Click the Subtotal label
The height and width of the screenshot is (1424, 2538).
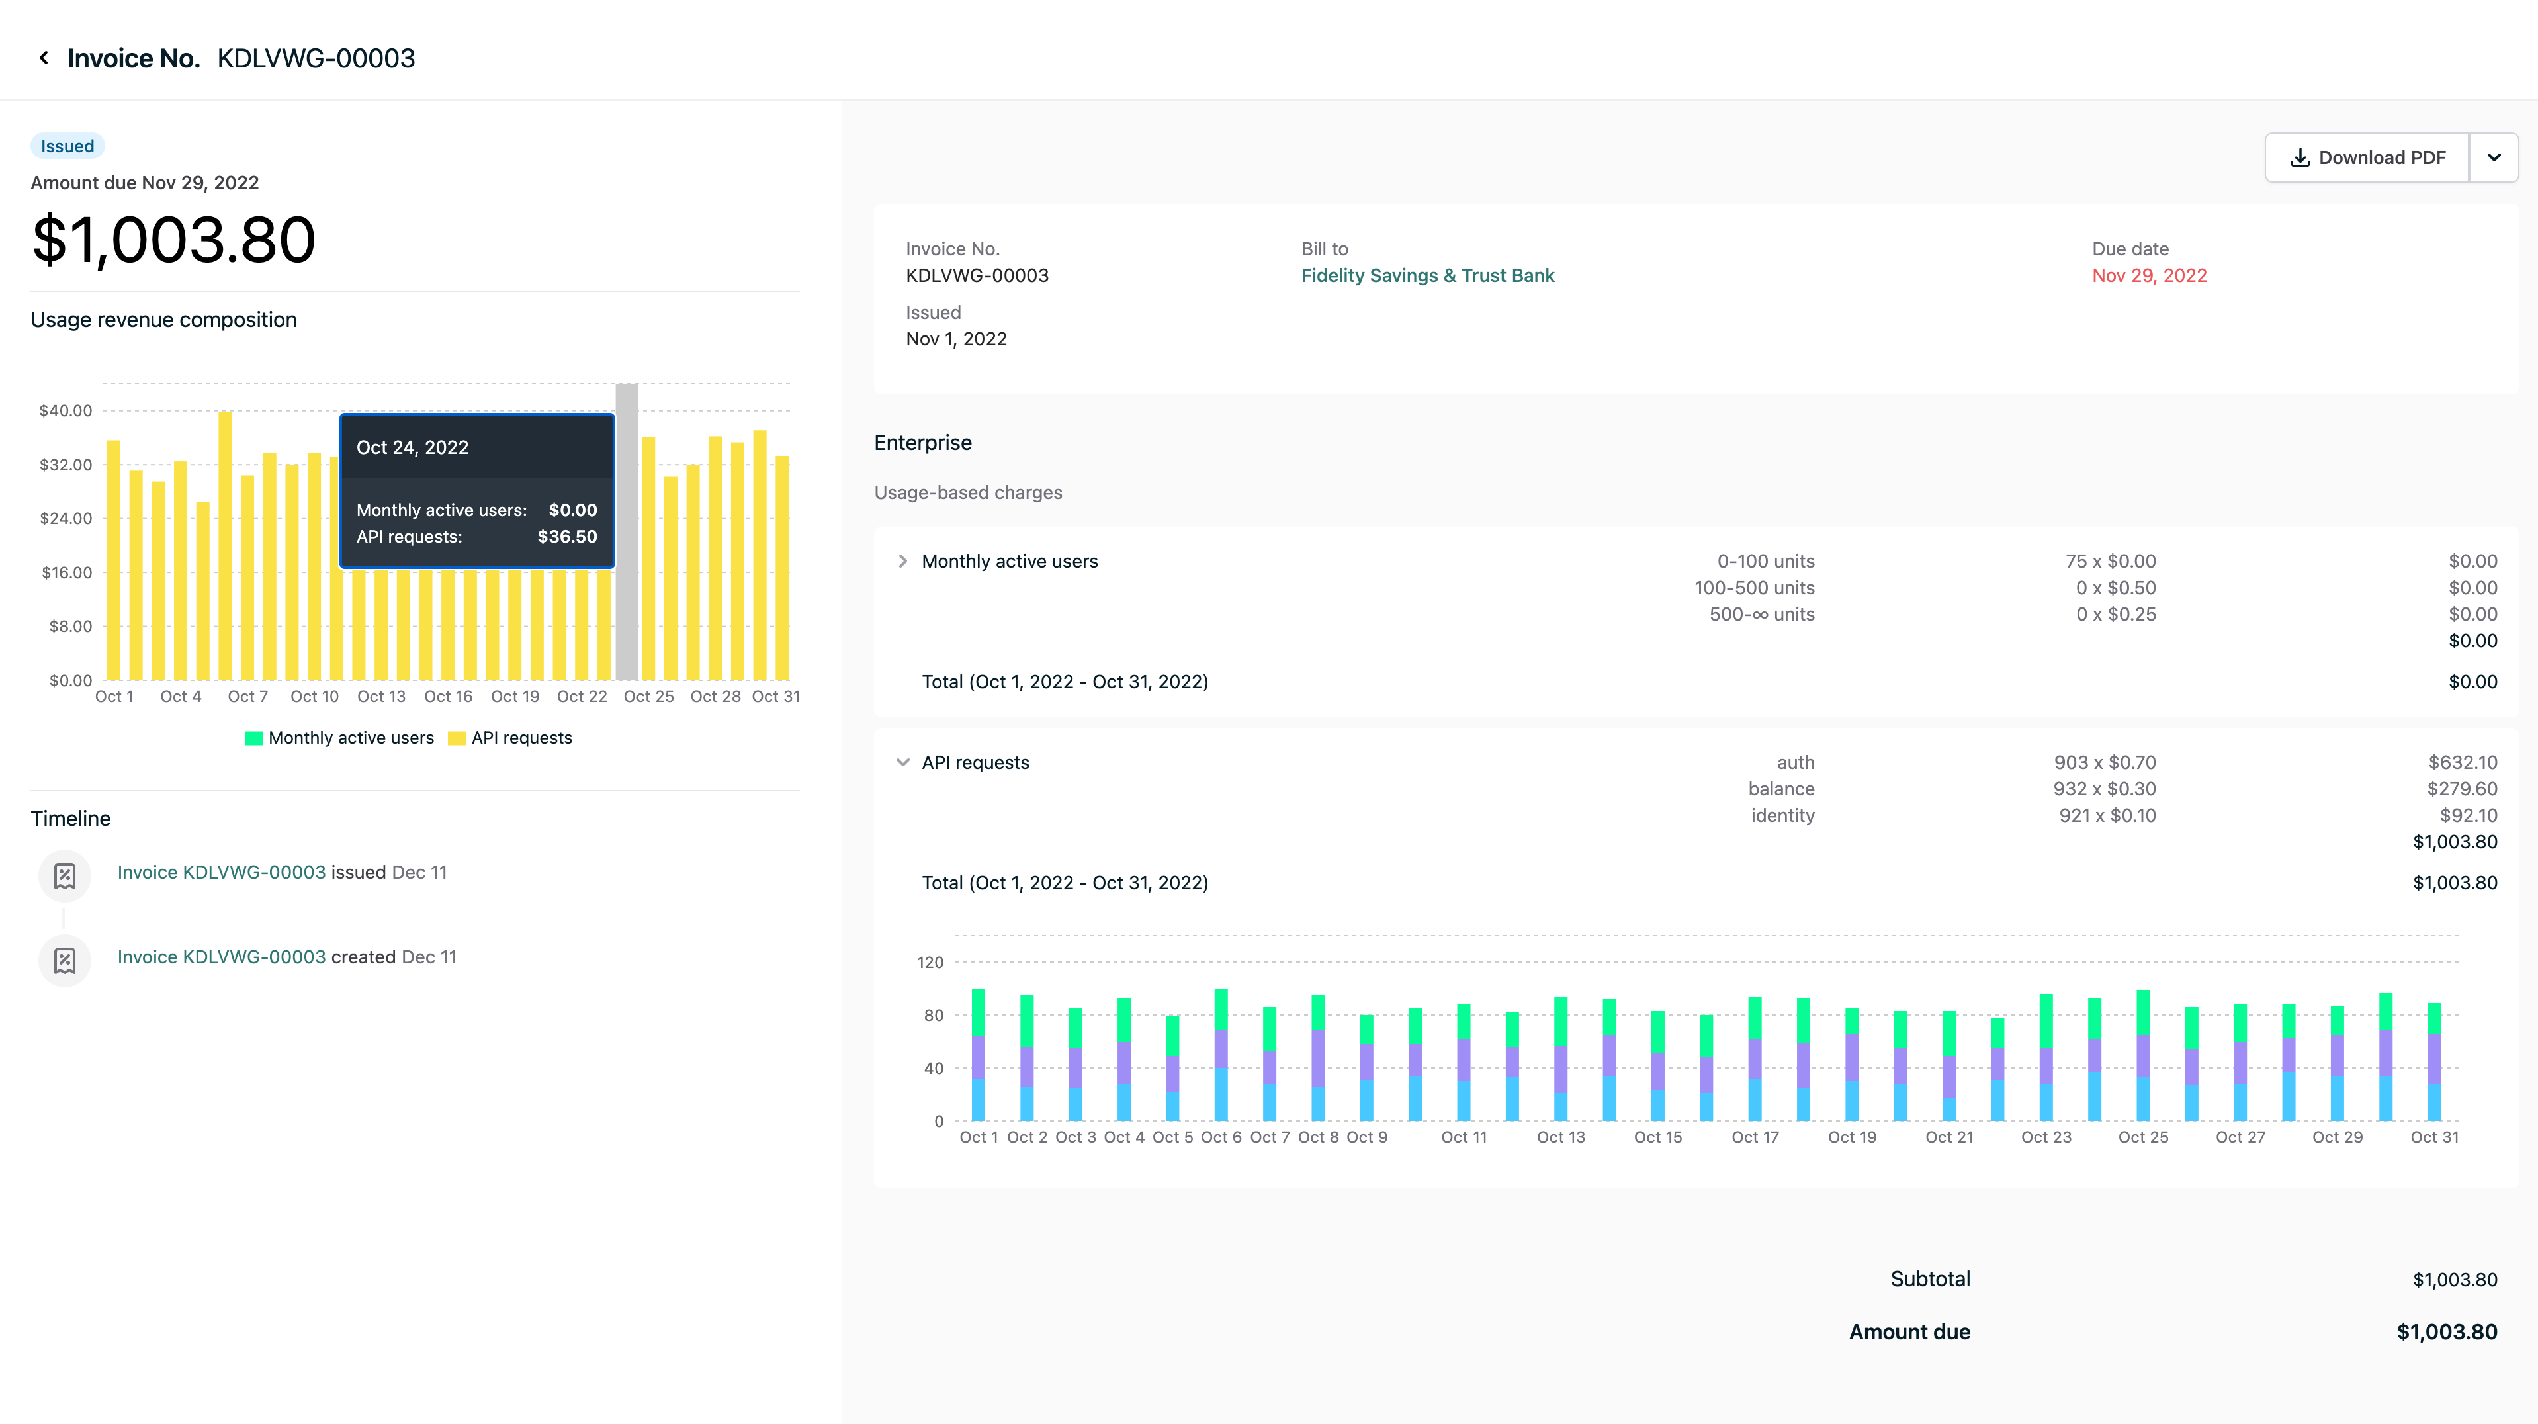coord(1930,1279)
